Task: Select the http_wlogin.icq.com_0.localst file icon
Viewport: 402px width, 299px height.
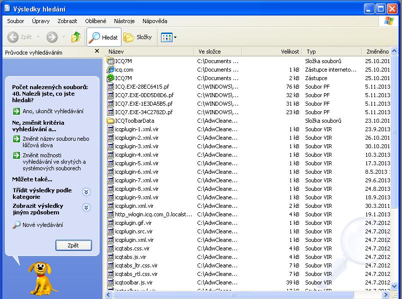Action: pos(110,214)
